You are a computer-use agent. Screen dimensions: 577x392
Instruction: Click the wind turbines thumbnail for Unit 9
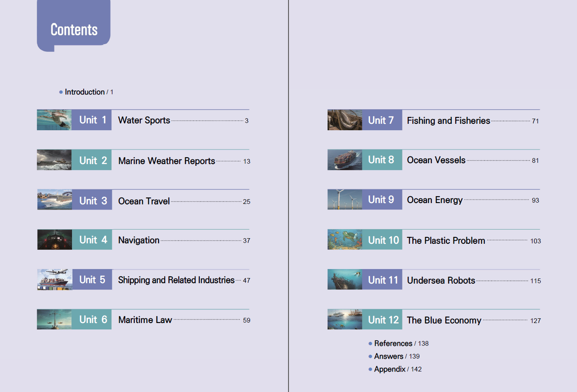(345, 200)
